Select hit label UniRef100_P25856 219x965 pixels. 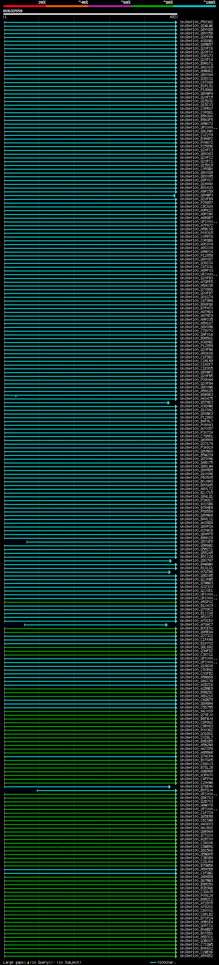click(196, 146)
